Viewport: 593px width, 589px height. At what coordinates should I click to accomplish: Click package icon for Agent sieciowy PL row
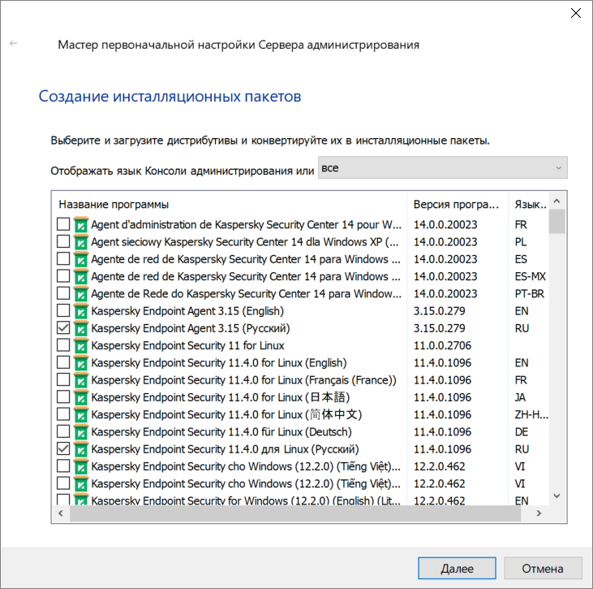(81, 242)
